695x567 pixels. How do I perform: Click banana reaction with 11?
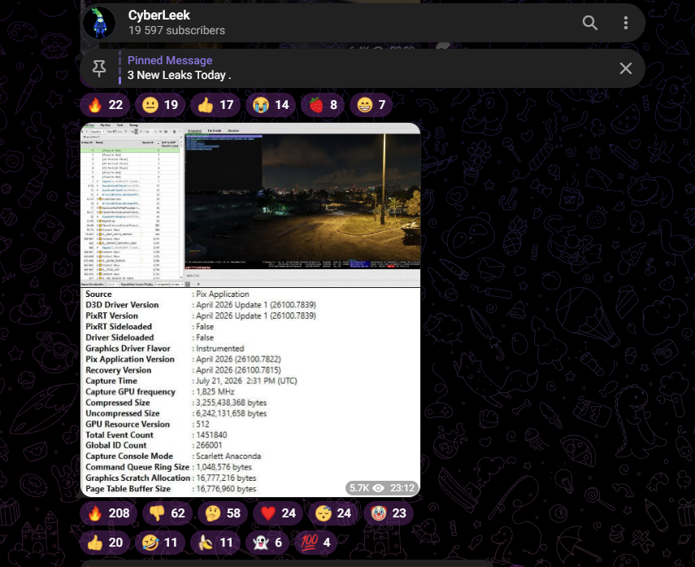point(215,543)
